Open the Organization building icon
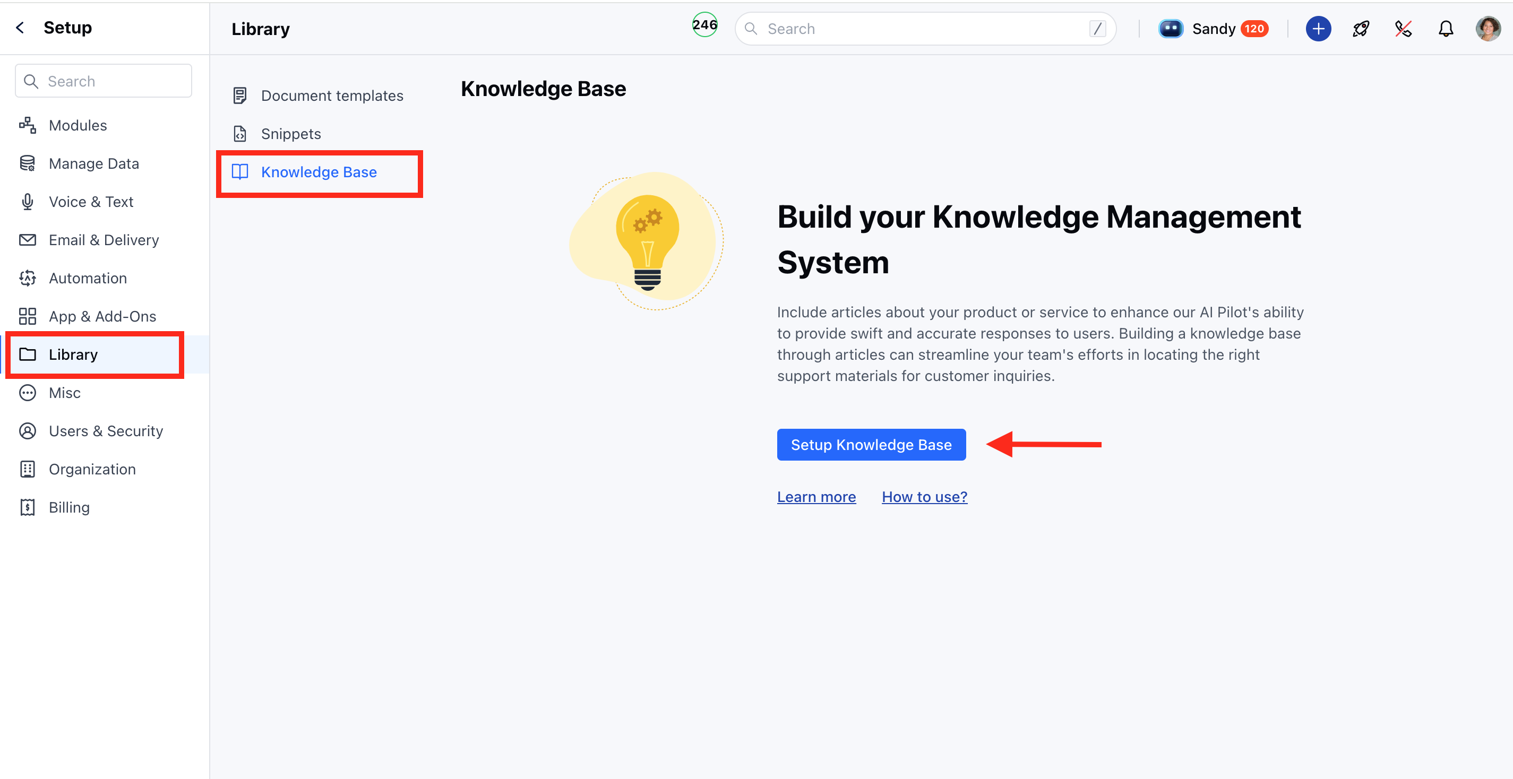Image resolution: width=1513 pixels, height=779 pixels. [28, 469]
